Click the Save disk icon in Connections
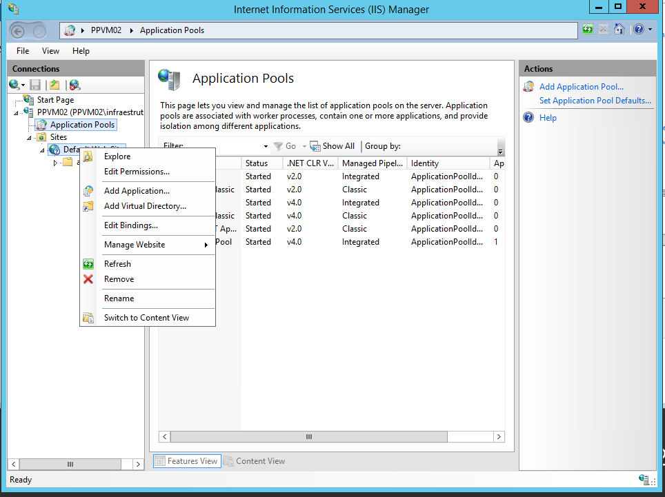This screenshot has width=665, height=497. pos(35,85)
